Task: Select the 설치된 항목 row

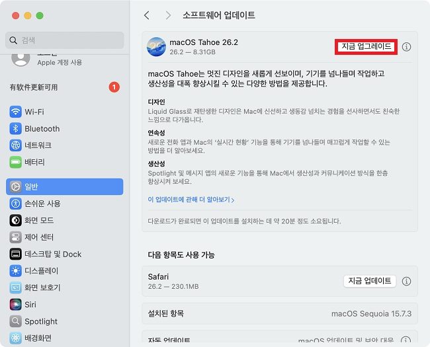Action: coord(280,313)
